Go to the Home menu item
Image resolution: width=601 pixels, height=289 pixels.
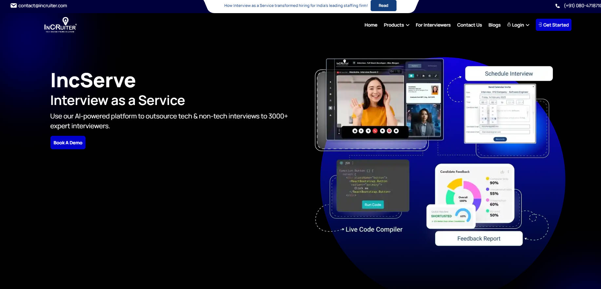371,25
